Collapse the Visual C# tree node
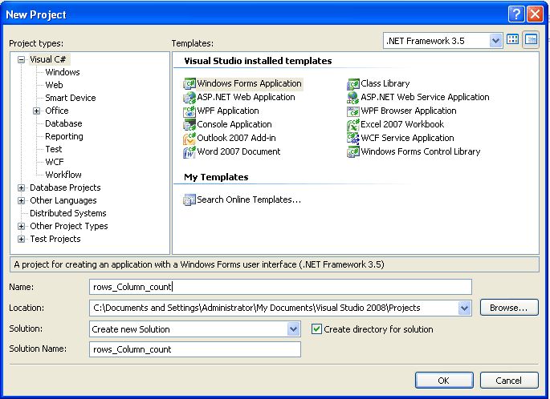Viewport: 550px width, 399px height. (22, 59)
